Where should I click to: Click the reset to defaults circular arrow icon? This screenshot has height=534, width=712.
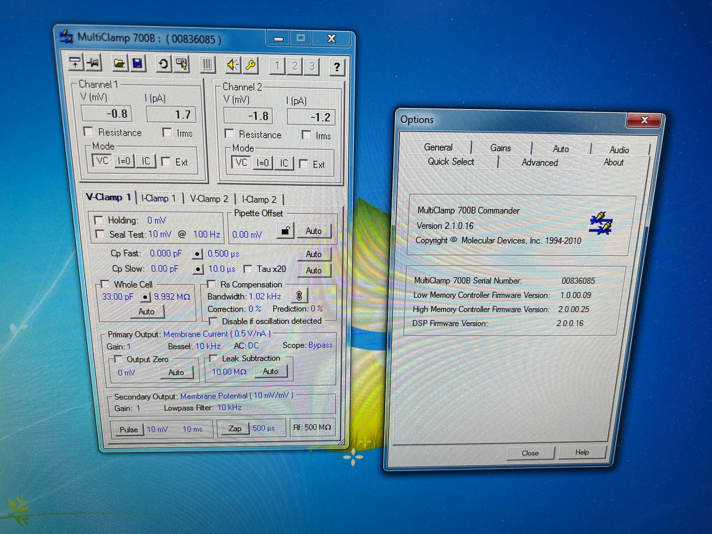tap(163, 64)
